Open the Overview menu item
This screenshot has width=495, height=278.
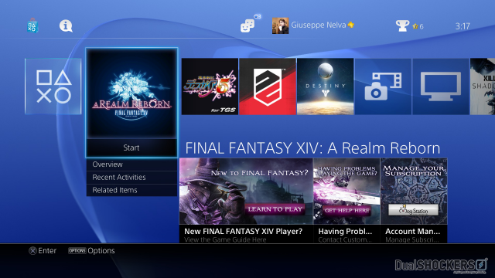[x=131, y=164]
